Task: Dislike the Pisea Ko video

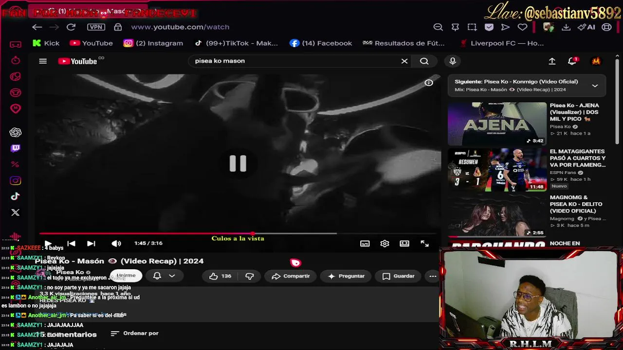Action: (x=249, y=276)
